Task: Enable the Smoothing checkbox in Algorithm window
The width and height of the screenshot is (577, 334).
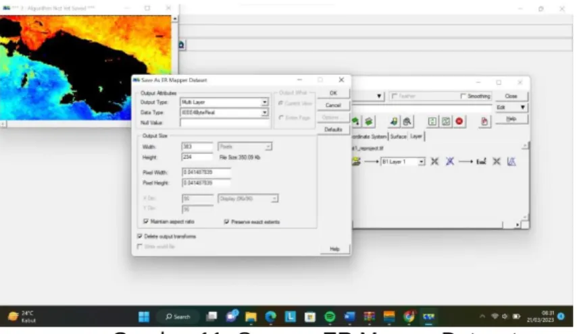Action: (x=463, y=96)
